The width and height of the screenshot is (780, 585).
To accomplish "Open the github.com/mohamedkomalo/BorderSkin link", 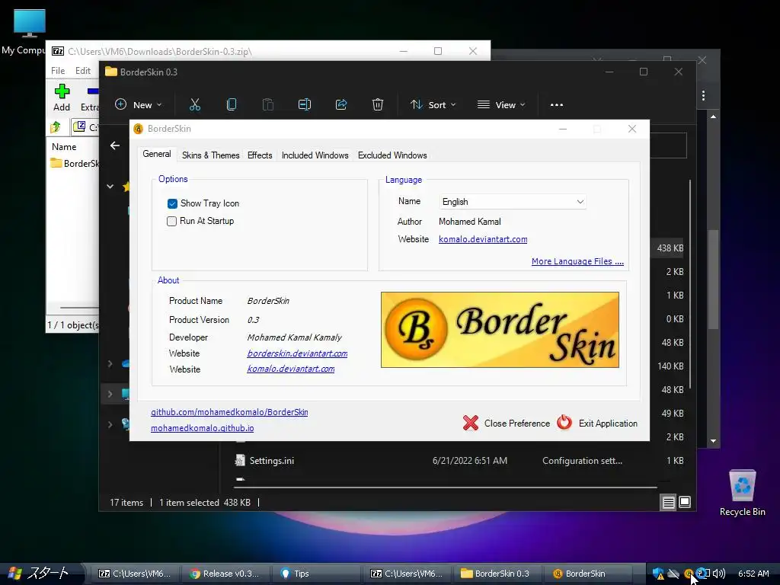I will (x=229, y=412).
